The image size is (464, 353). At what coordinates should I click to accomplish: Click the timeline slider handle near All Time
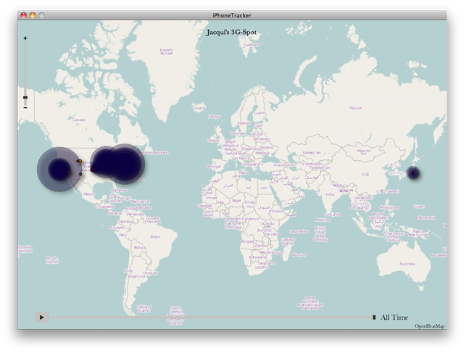pyautogui.click(x=374, y=317)
